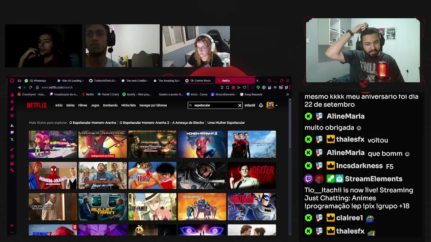Open the Quadro e poster bookmark
431x242 pixels.
pyautogui.click(x=168, y=94)
